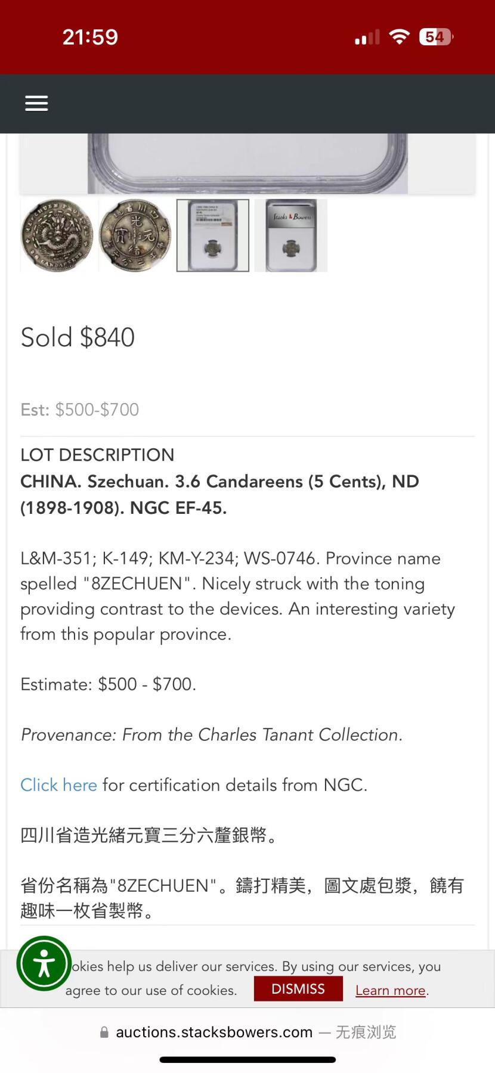Dismiss the cookie notice

298,988
